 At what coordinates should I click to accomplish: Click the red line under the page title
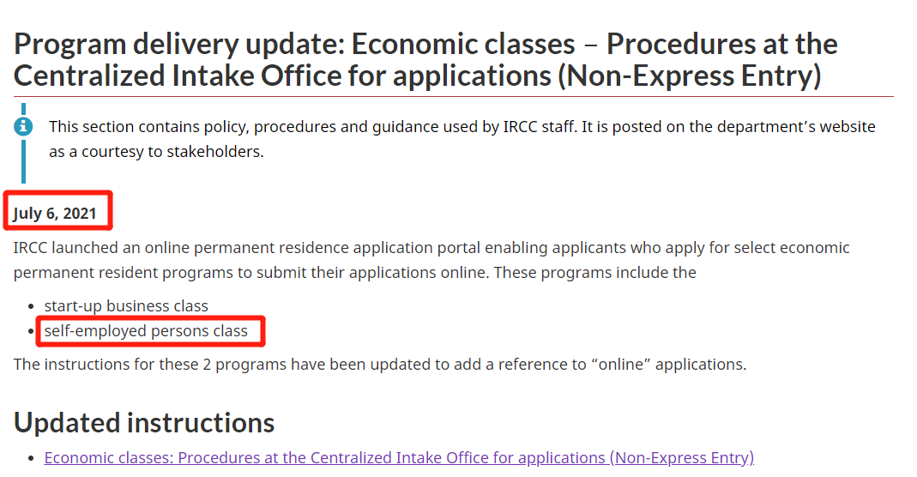[453, 96]
